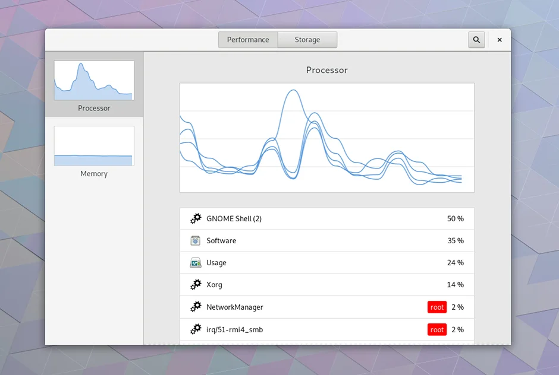Screen dimensions: 559x375
Task: Click the 50 % value for GNOME Shell
Action: point(455,219)
